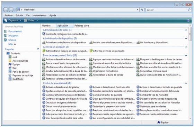Image resolution: width=194 pixels, height=127 pixels.
Task: Select the GodMode folder icon in tree
Action: coord(10,79)
